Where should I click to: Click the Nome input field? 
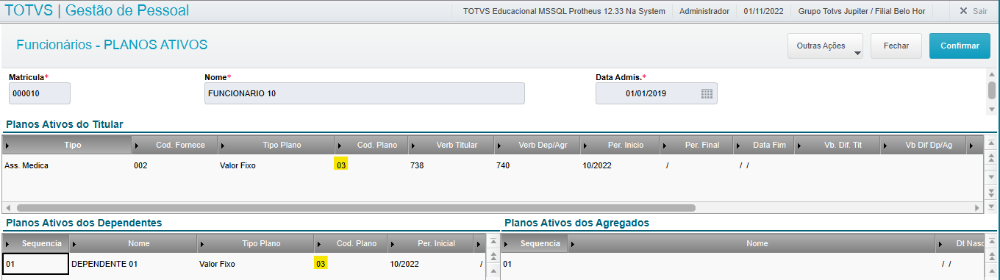365,93
